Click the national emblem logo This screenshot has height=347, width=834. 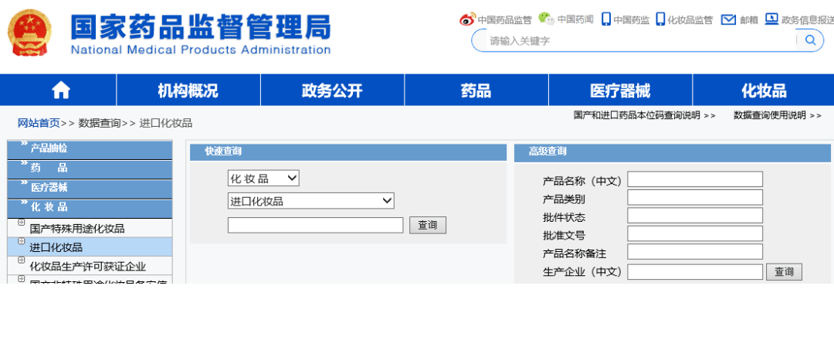[29, 33]
